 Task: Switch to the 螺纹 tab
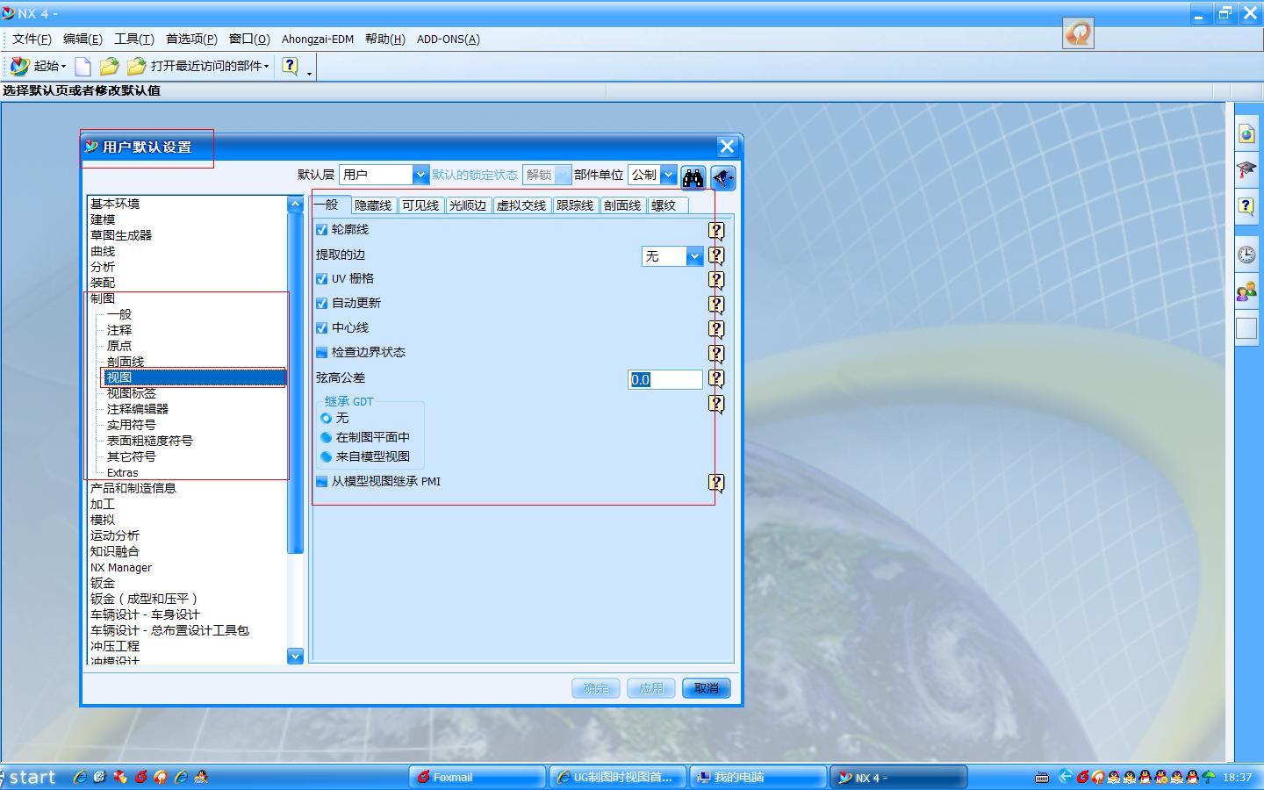tap(666, 205)
